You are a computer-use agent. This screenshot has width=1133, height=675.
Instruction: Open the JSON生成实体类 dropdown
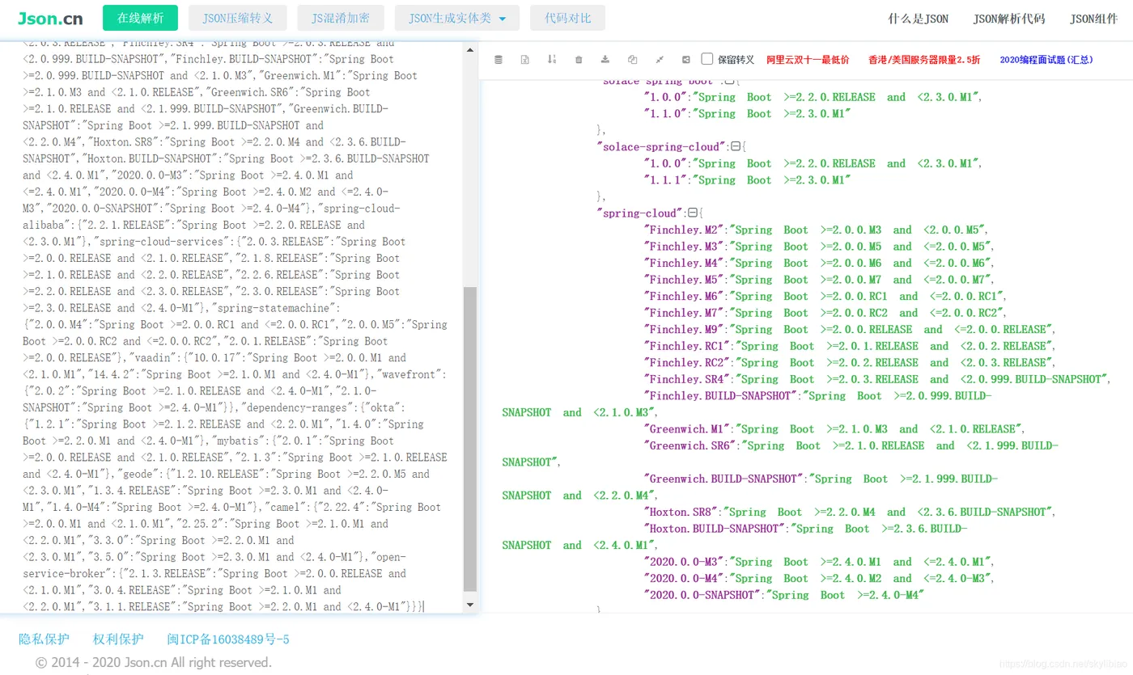click(457, 18)
